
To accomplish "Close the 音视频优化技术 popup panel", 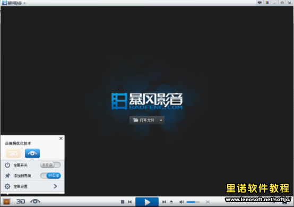I will [61, 139].
